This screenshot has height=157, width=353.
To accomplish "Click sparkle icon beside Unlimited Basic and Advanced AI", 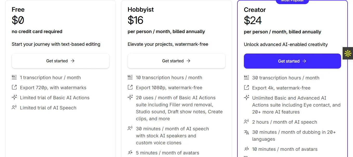I will pyautogui.click(x=247, y=98).
